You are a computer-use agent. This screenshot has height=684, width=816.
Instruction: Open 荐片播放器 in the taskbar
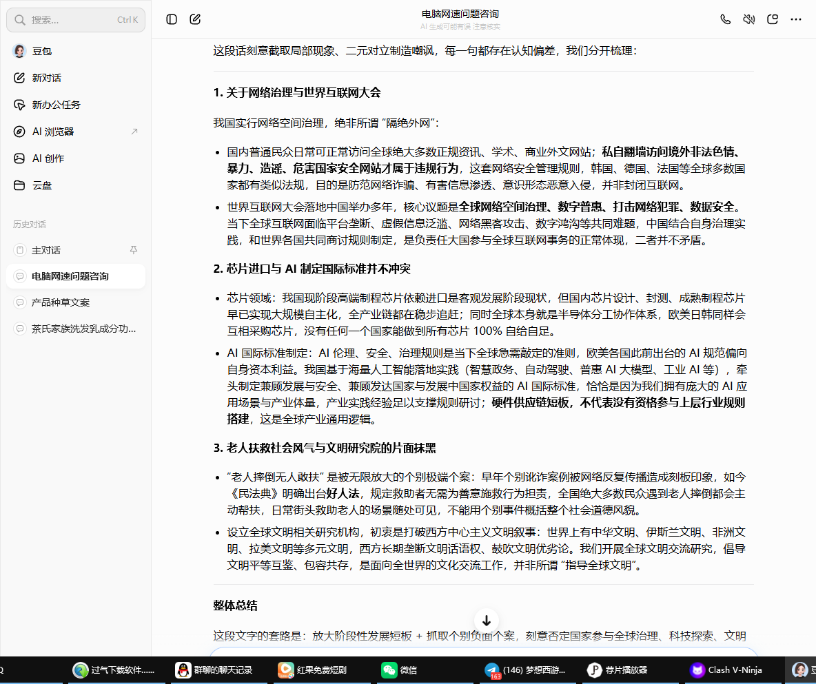[x=617, y=670]
